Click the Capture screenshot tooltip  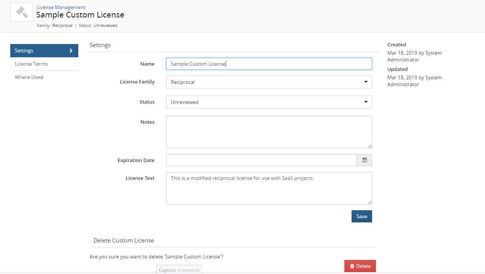pos(179,270)
